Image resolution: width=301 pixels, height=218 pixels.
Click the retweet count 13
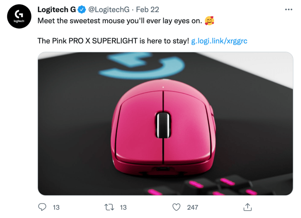[123, 207]
